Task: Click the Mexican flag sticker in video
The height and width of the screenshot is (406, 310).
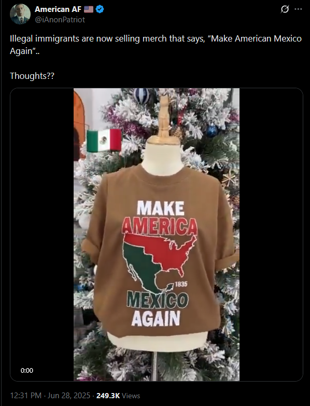Action: click(104, 140)
